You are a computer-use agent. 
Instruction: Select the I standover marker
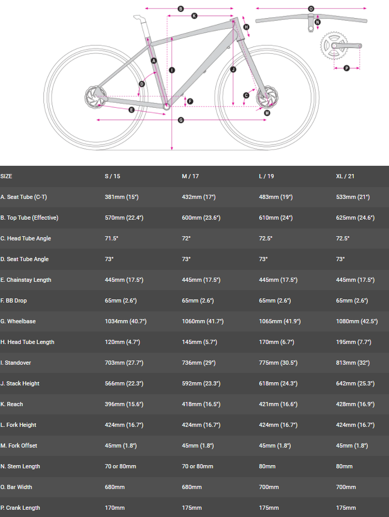[172, 69]
